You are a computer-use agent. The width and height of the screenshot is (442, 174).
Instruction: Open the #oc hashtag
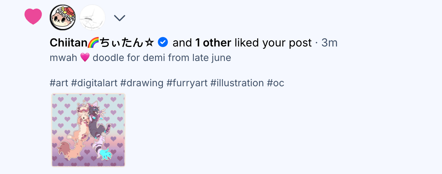tap(276, 83)
